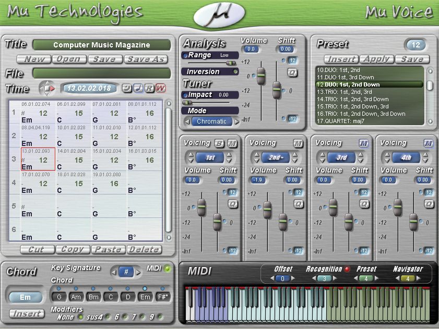Select preset 10.DUO: 1st, 2nd
Viewport: 439px width, 329px height.
(369, 70)
